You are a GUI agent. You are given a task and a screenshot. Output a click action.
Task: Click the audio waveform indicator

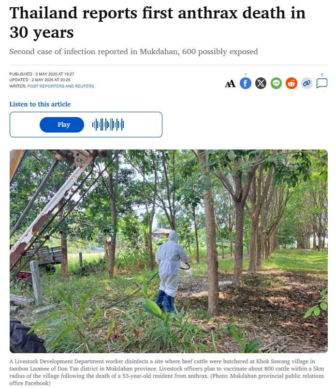(108, 124)
